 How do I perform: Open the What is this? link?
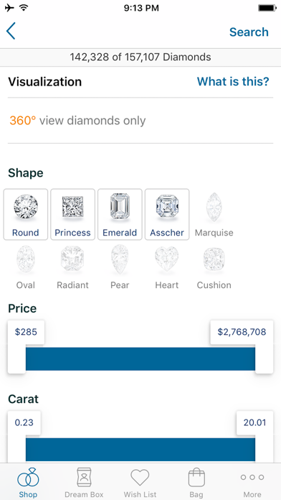pos(233,82)
